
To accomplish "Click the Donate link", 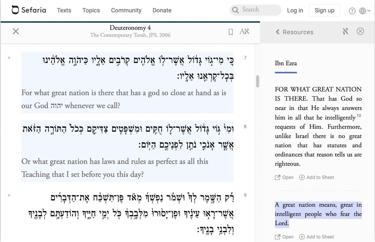I will coord(162,10).
